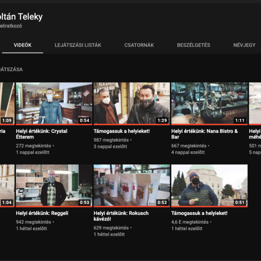Open Crystal Étterem video thumbnail
261x261 pixels.
click(54, 104)
